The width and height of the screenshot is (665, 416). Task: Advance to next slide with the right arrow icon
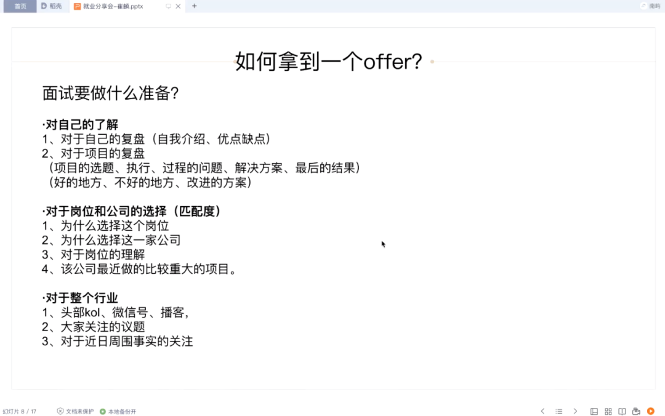574,411
